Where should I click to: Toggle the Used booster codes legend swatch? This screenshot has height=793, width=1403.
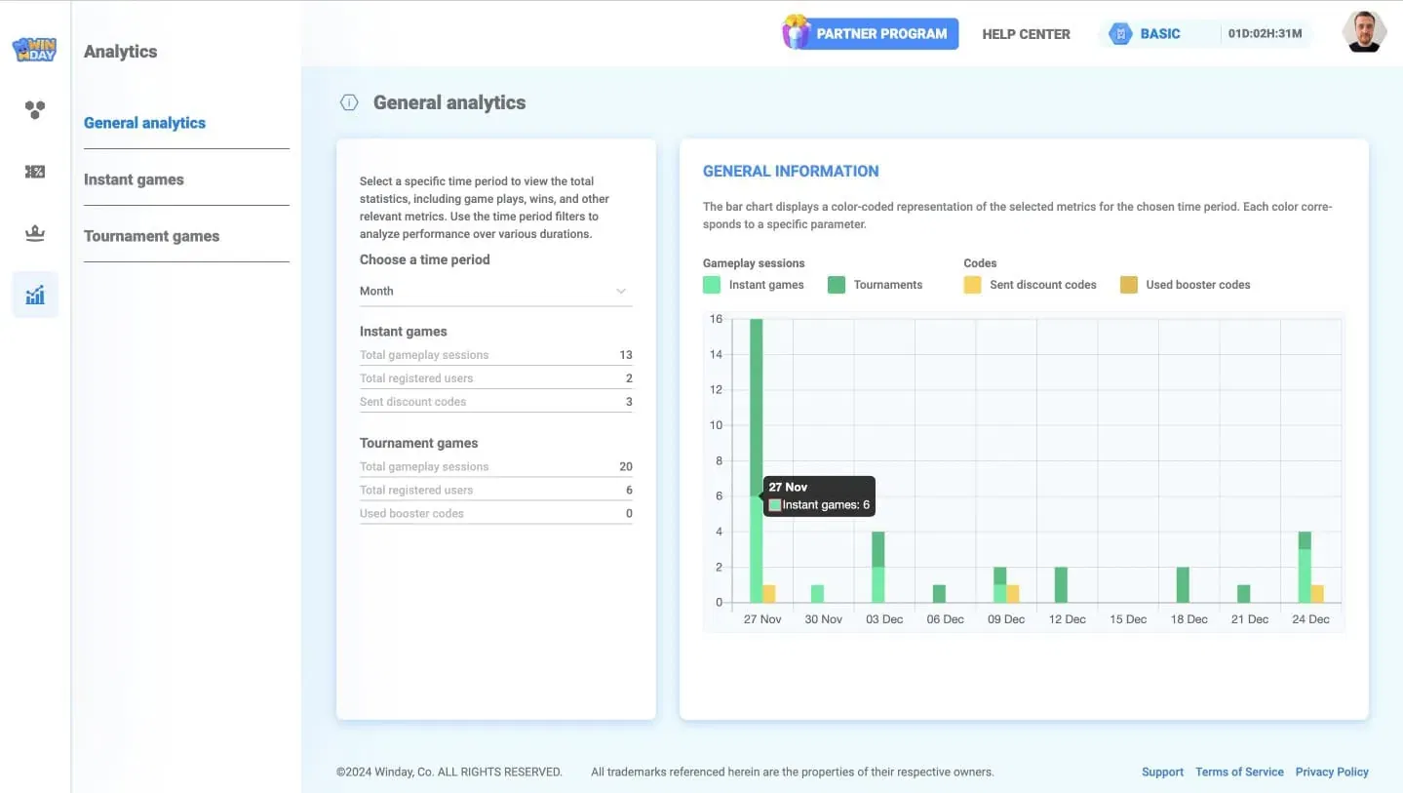(x=1128, y=285)
